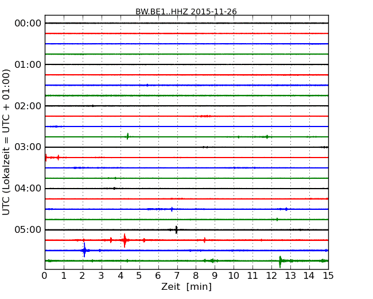Click the x-axis tick label 0
This screenshot has height=299, width=373.
[45, 276]
